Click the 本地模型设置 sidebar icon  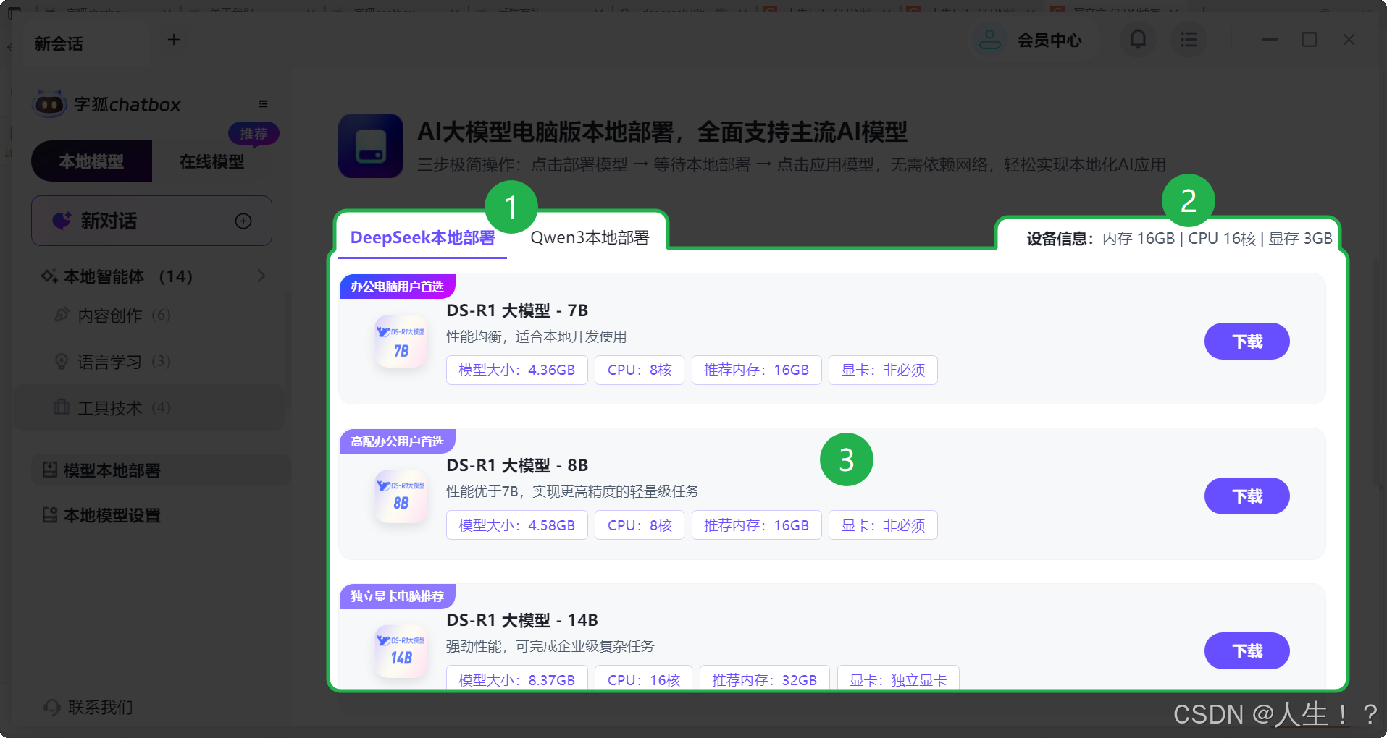coord(50,515)
